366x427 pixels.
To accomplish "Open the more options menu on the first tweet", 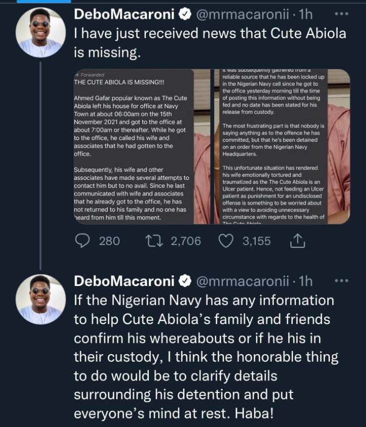I will click(341, 15).
